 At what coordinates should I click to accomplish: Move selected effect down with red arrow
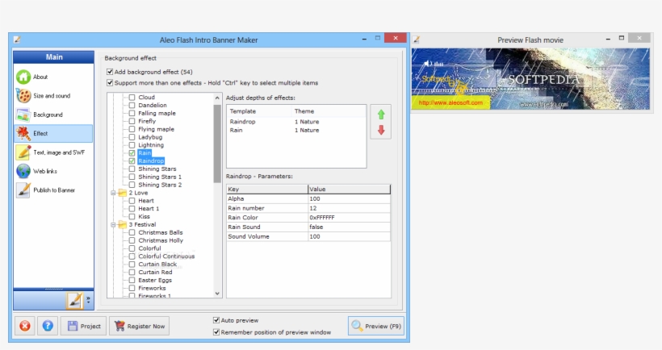pyautogui.click(x=381, y=130)
